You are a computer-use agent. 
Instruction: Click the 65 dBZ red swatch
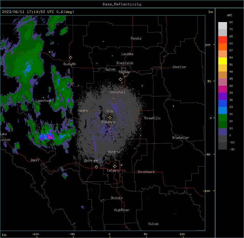click(x=222, y=40)
